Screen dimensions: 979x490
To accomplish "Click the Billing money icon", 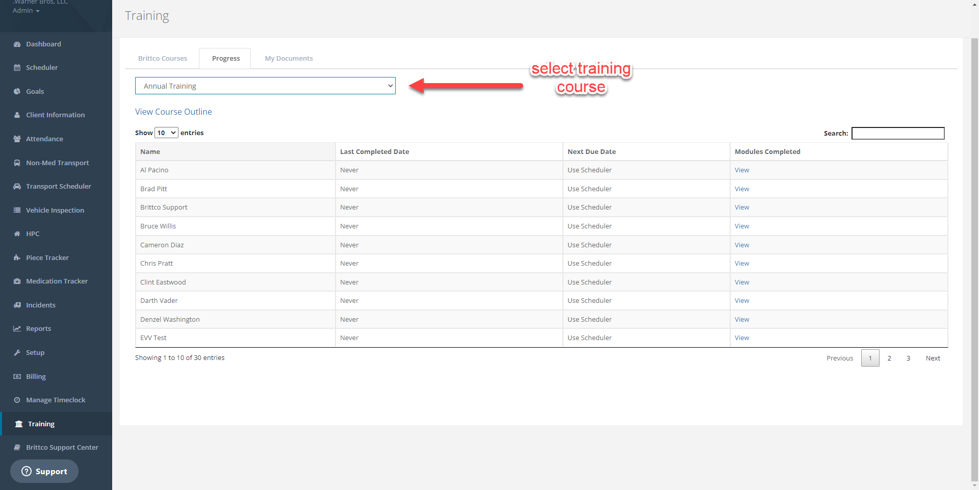I will point(17,377).
